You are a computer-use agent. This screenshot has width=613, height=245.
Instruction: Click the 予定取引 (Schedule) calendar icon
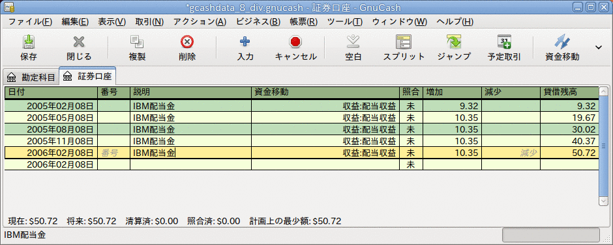pyautogui.click(x=504, y=42)
